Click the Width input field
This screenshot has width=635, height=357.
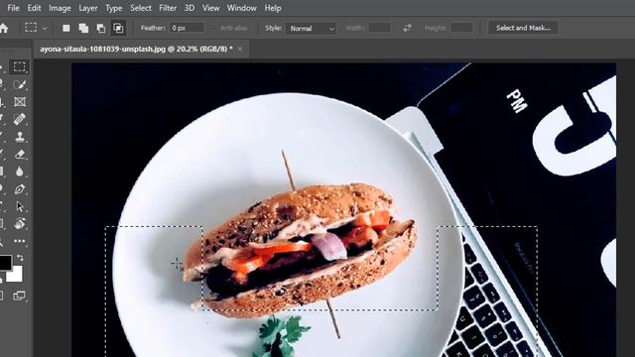point(379,28)
